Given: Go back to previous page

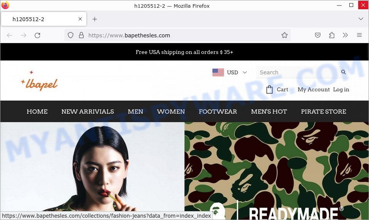Looking at the screenshot, I should tap(10, 35).
